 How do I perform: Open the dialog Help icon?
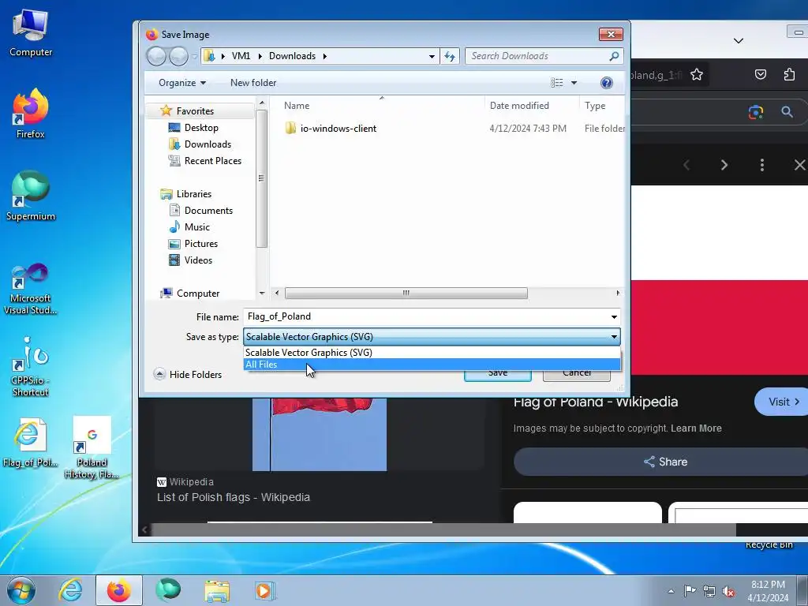click(x=607, y=82)
